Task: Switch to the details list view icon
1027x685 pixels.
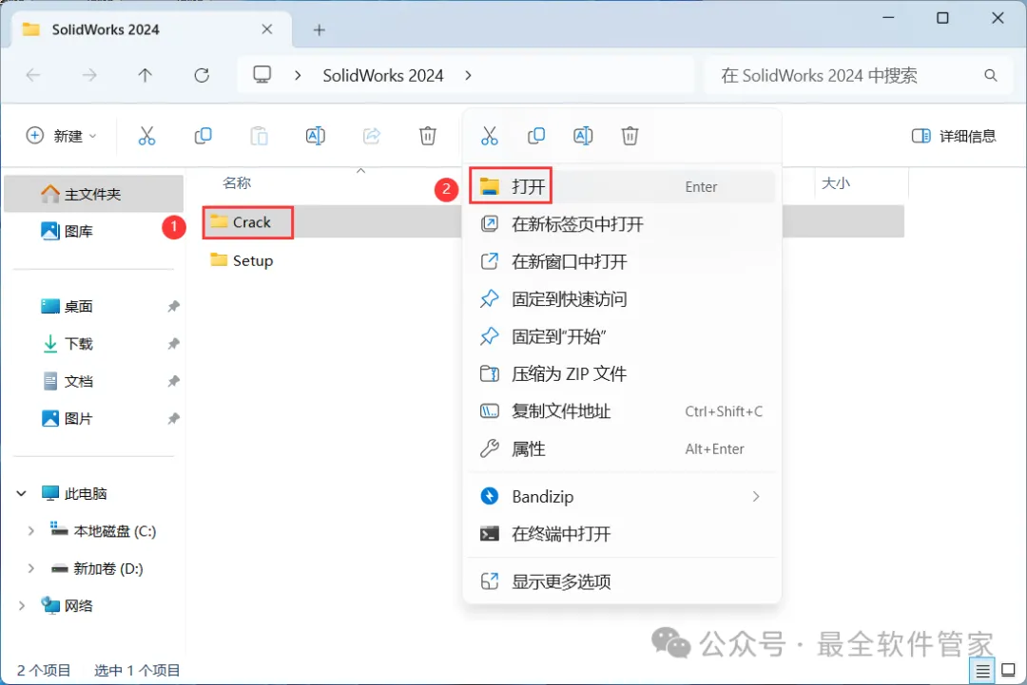Action: tap(982, 671)
